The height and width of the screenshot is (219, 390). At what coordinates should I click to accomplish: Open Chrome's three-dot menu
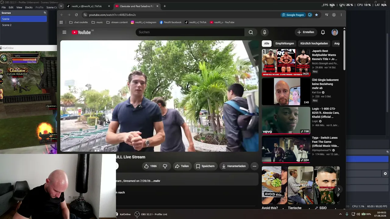(341, 15)
